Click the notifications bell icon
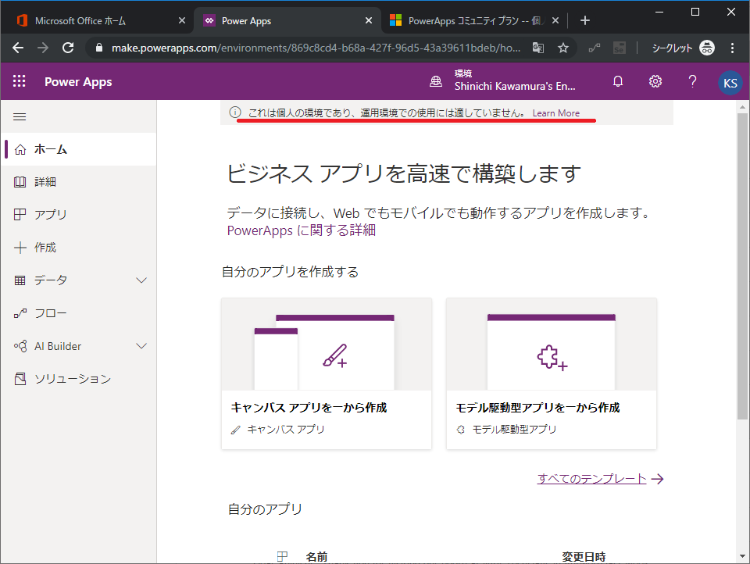The width and height of the screenshot is (750, 564). pyautogui.click(x=618, y=81)
